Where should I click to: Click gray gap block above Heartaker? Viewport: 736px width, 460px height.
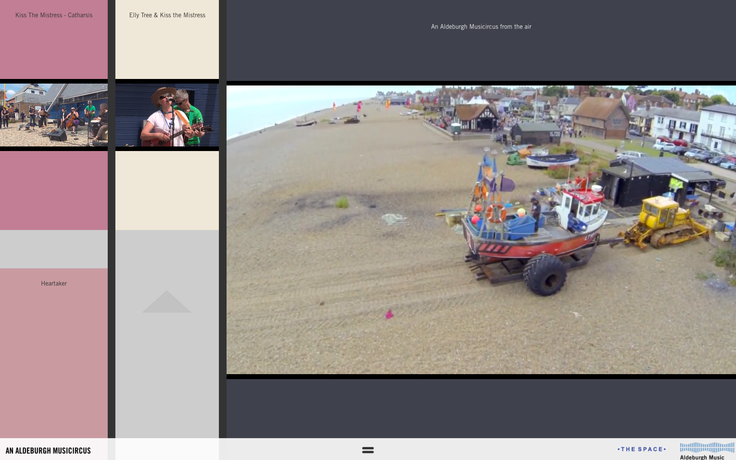(54, 249)
